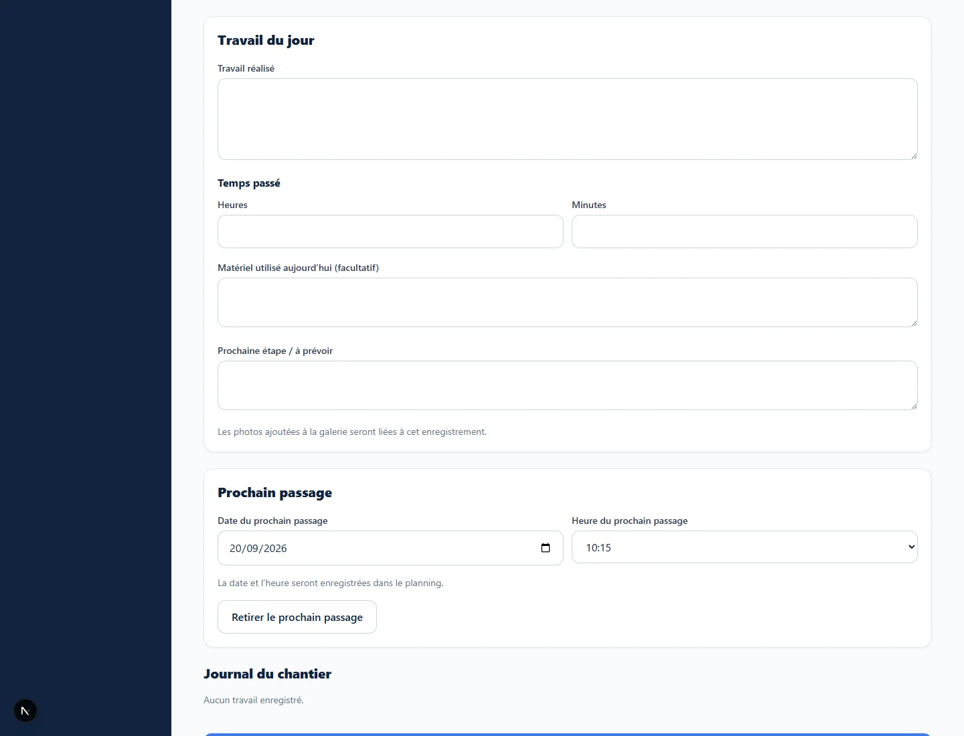The width and height of the screenshot is (964, 736).
Task: Click the "Minutes" field label
Action: coord(589,205)
